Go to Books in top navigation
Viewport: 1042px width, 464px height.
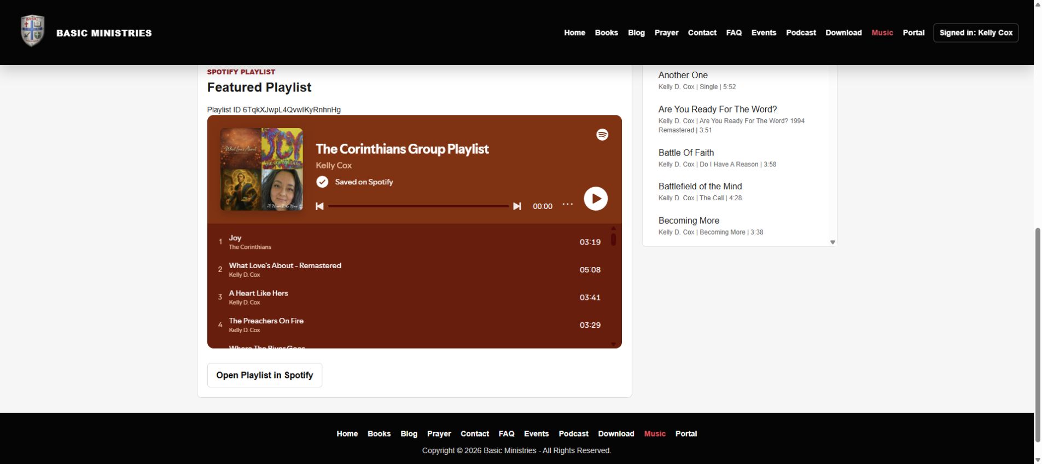[606, 33]
